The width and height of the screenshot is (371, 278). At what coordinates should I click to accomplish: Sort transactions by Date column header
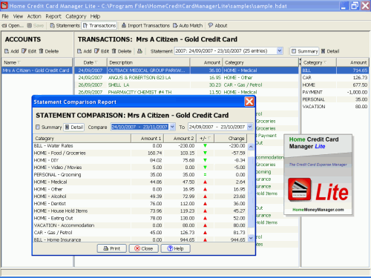tap(91, 62)
